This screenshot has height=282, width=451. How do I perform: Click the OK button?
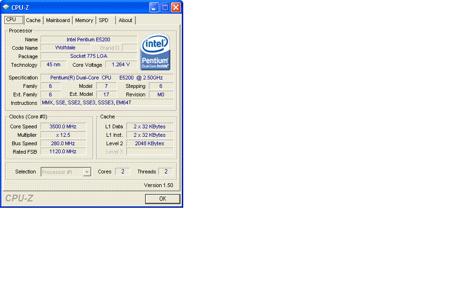(x=163, y=198)
